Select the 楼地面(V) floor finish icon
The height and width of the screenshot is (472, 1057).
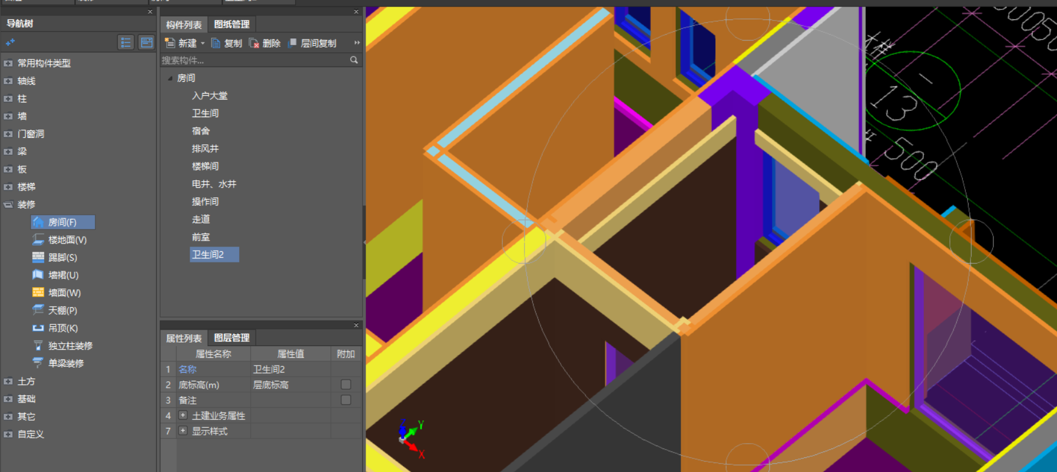pos(38,240)
